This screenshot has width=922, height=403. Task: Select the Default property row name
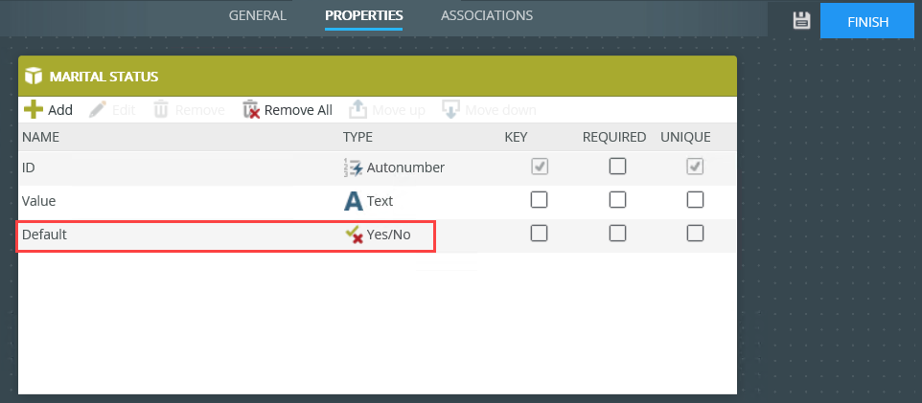point(45,235)
